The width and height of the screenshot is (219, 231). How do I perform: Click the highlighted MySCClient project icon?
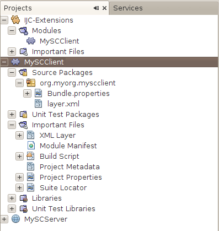[x=15, y=62]
